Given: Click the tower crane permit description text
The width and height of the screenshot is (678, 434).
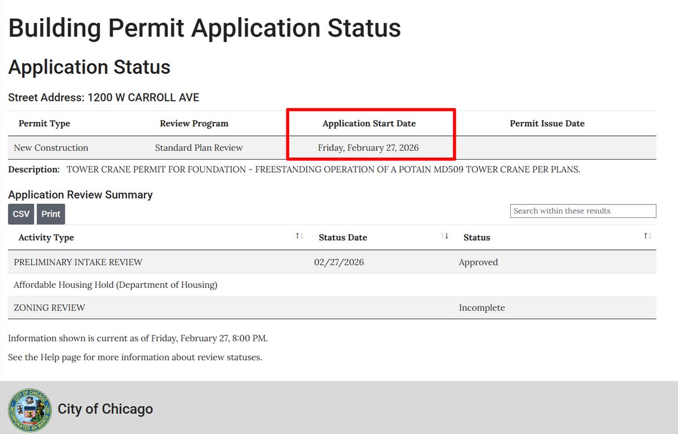Looking at the screenshot, I should coord(323,169).
